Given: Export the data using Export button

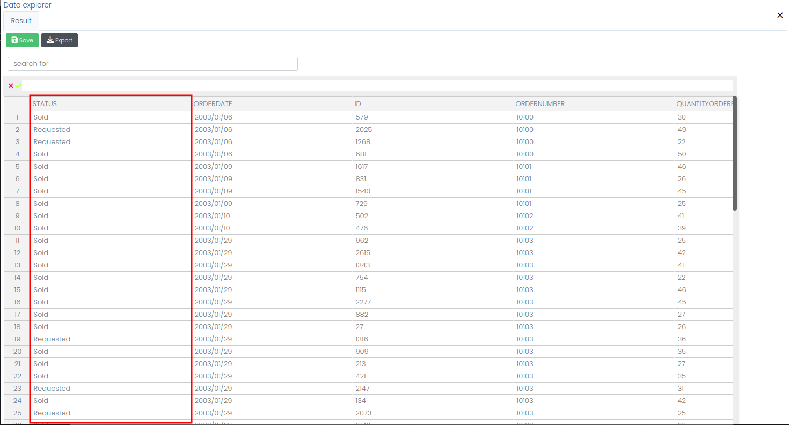Looking at the screenshot, I should (60, 40).
